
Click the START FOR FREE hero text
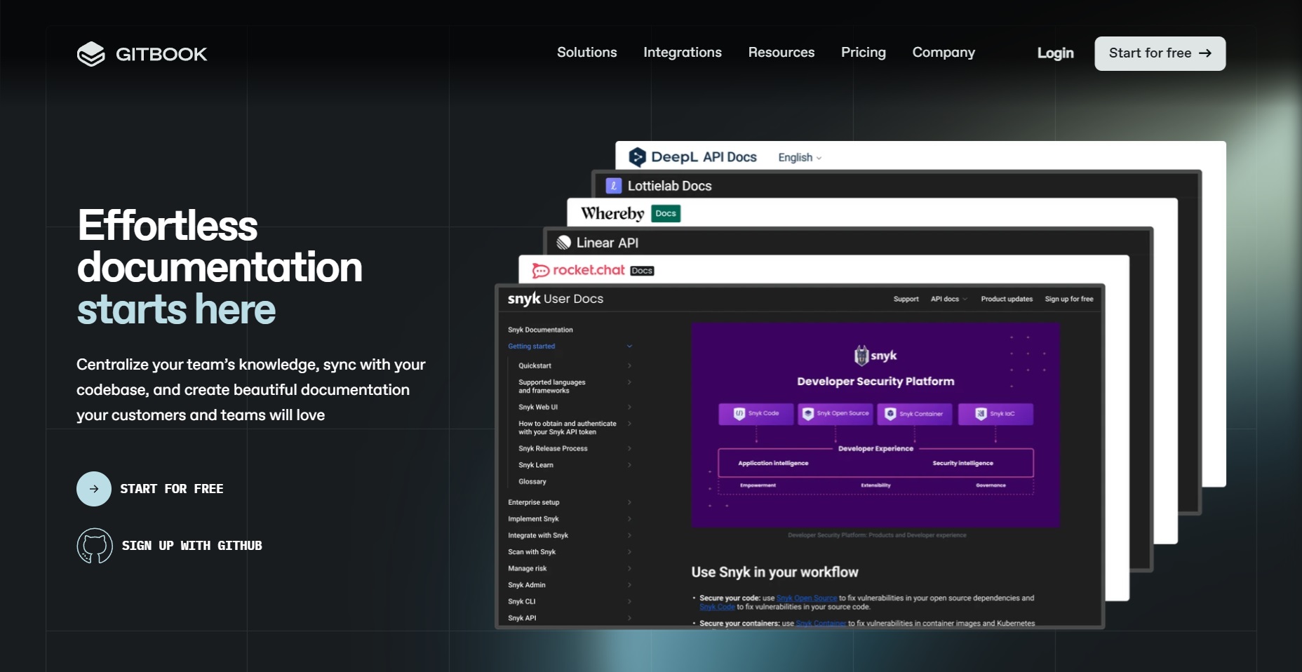pyautogui.click(x=172, y=489)
